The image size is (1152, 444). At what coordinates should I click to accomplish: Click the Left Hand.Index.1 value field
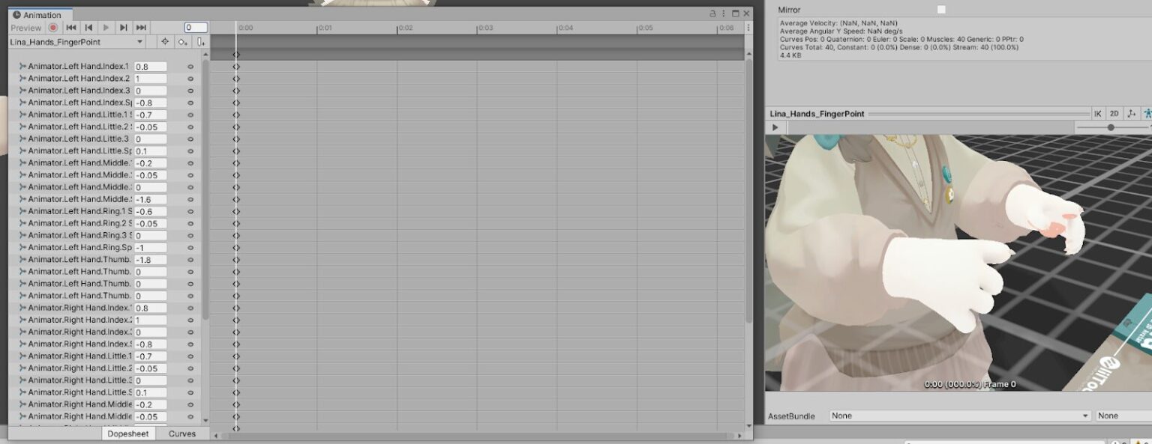coord(150,67)
